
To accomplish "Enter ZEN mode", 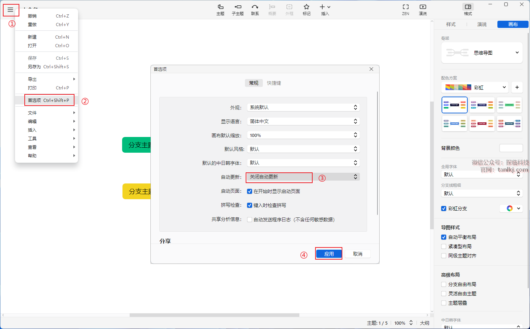I will (x=405, y=7).
